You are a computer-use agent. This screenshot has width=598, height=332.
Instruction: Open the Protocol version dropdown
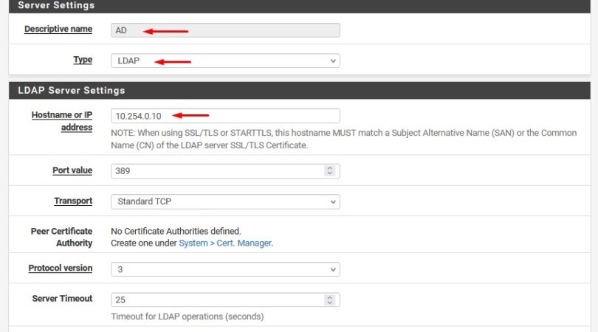[x=225, y=269]
